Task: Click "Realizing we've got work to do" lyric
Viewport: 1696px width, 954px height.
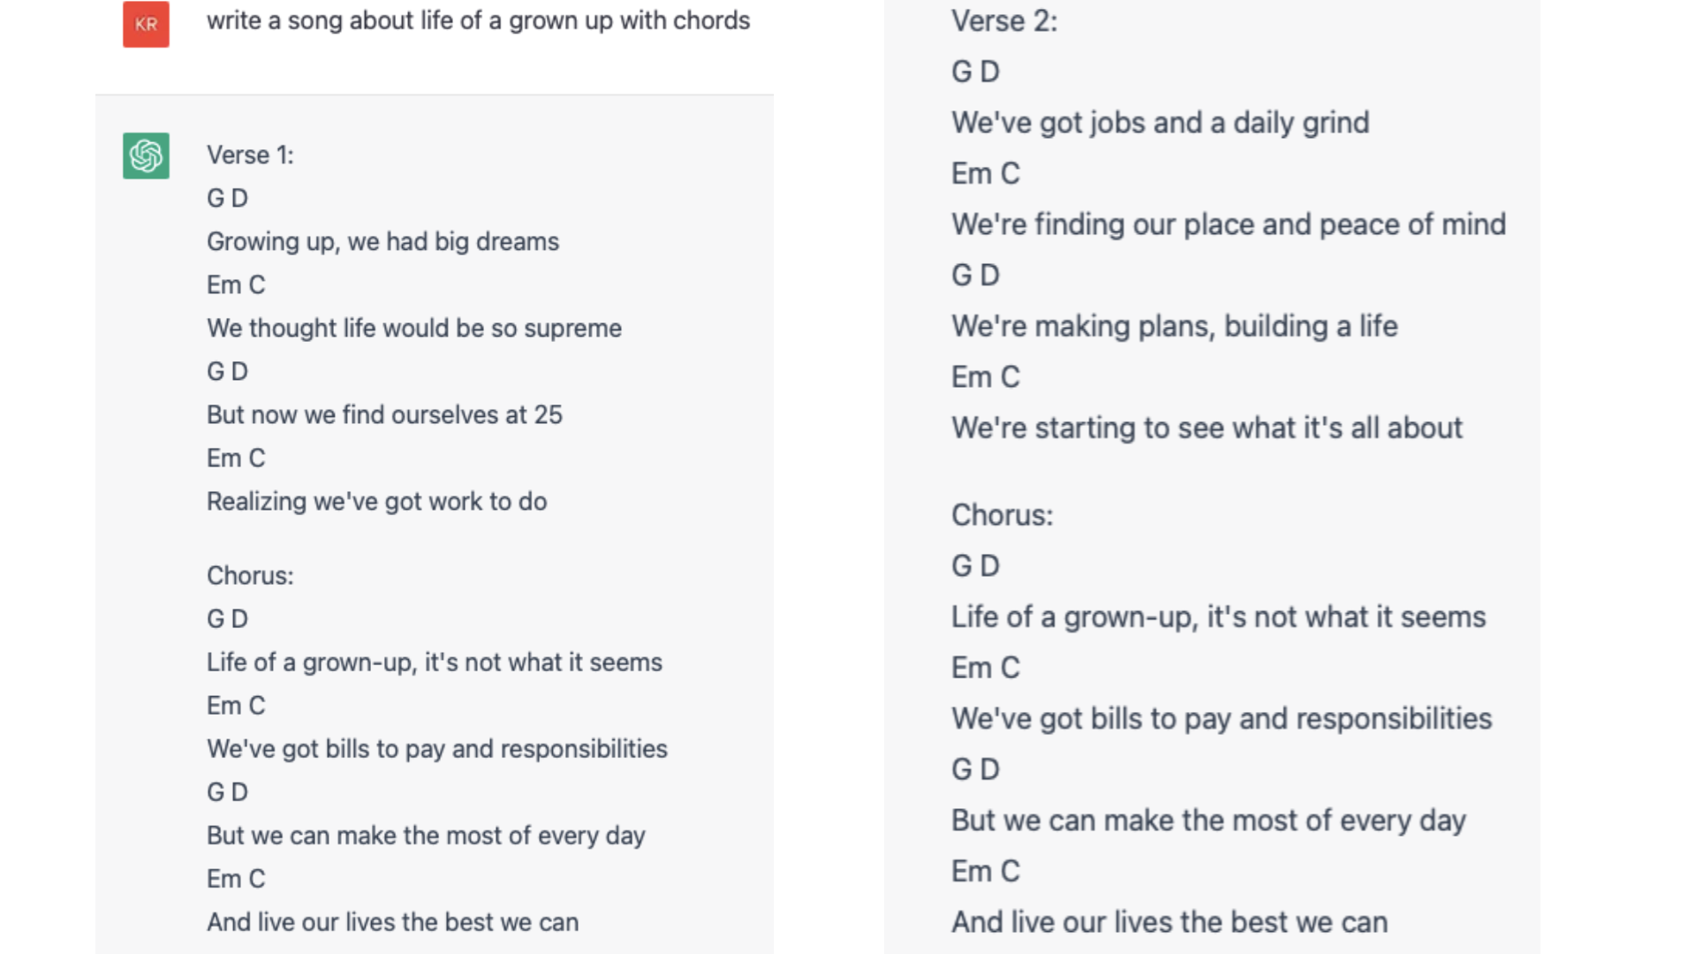Action: pyautogui.click(x=376, y=501)
